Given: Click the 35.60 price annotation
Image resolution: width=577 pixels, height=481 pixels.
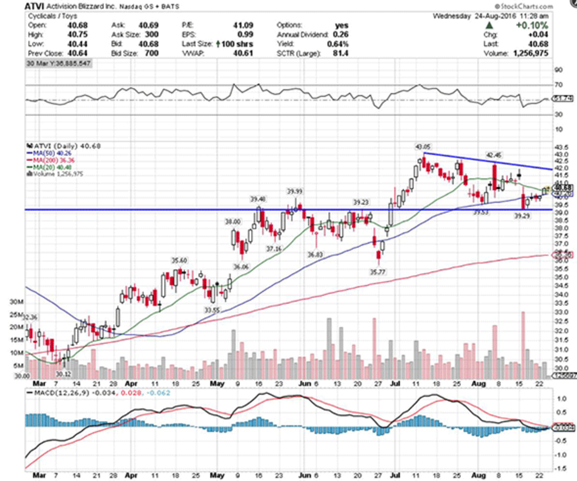Looking at the screenshot, I should click(x=178, y=260).
